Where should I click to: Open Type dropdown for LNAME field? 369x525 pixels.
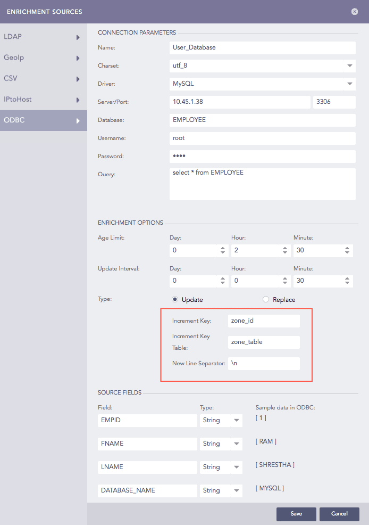point(222,467)
